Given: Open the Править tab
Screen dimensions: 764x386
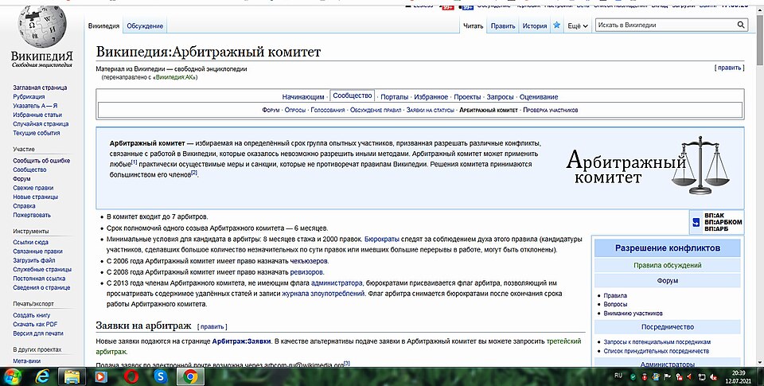Looking at the screenshot, I should tap(503, 25).
